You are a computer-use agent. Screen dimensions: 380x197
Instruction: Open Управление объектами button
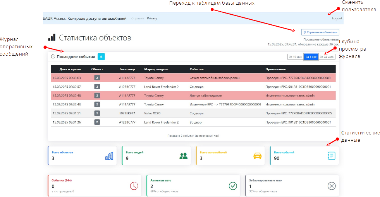[320, 32]
